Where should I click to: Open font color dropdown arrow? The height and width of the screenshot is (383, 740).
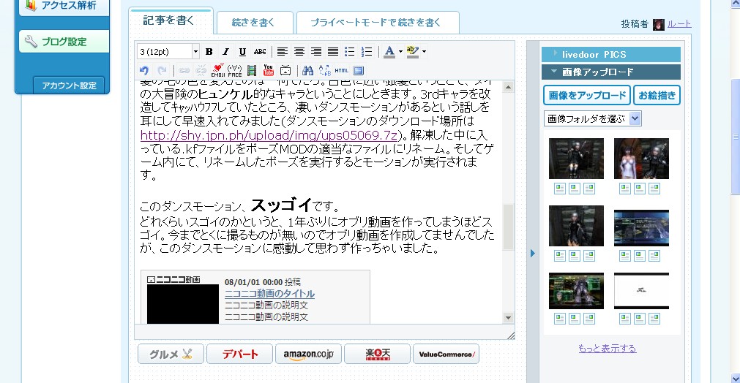[x=400, y=51]
